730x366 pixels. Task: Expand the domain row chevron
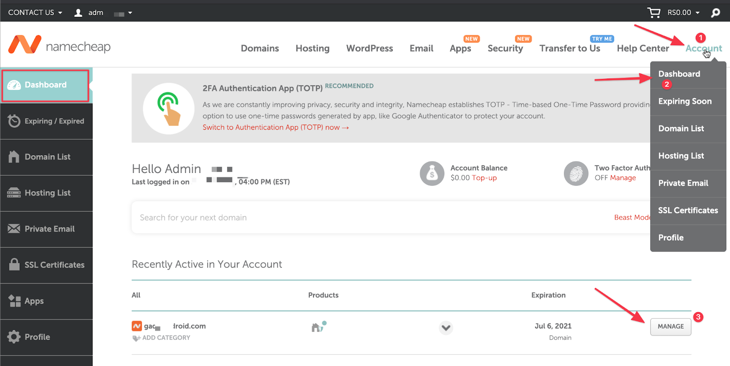click(x=446, y=327)
